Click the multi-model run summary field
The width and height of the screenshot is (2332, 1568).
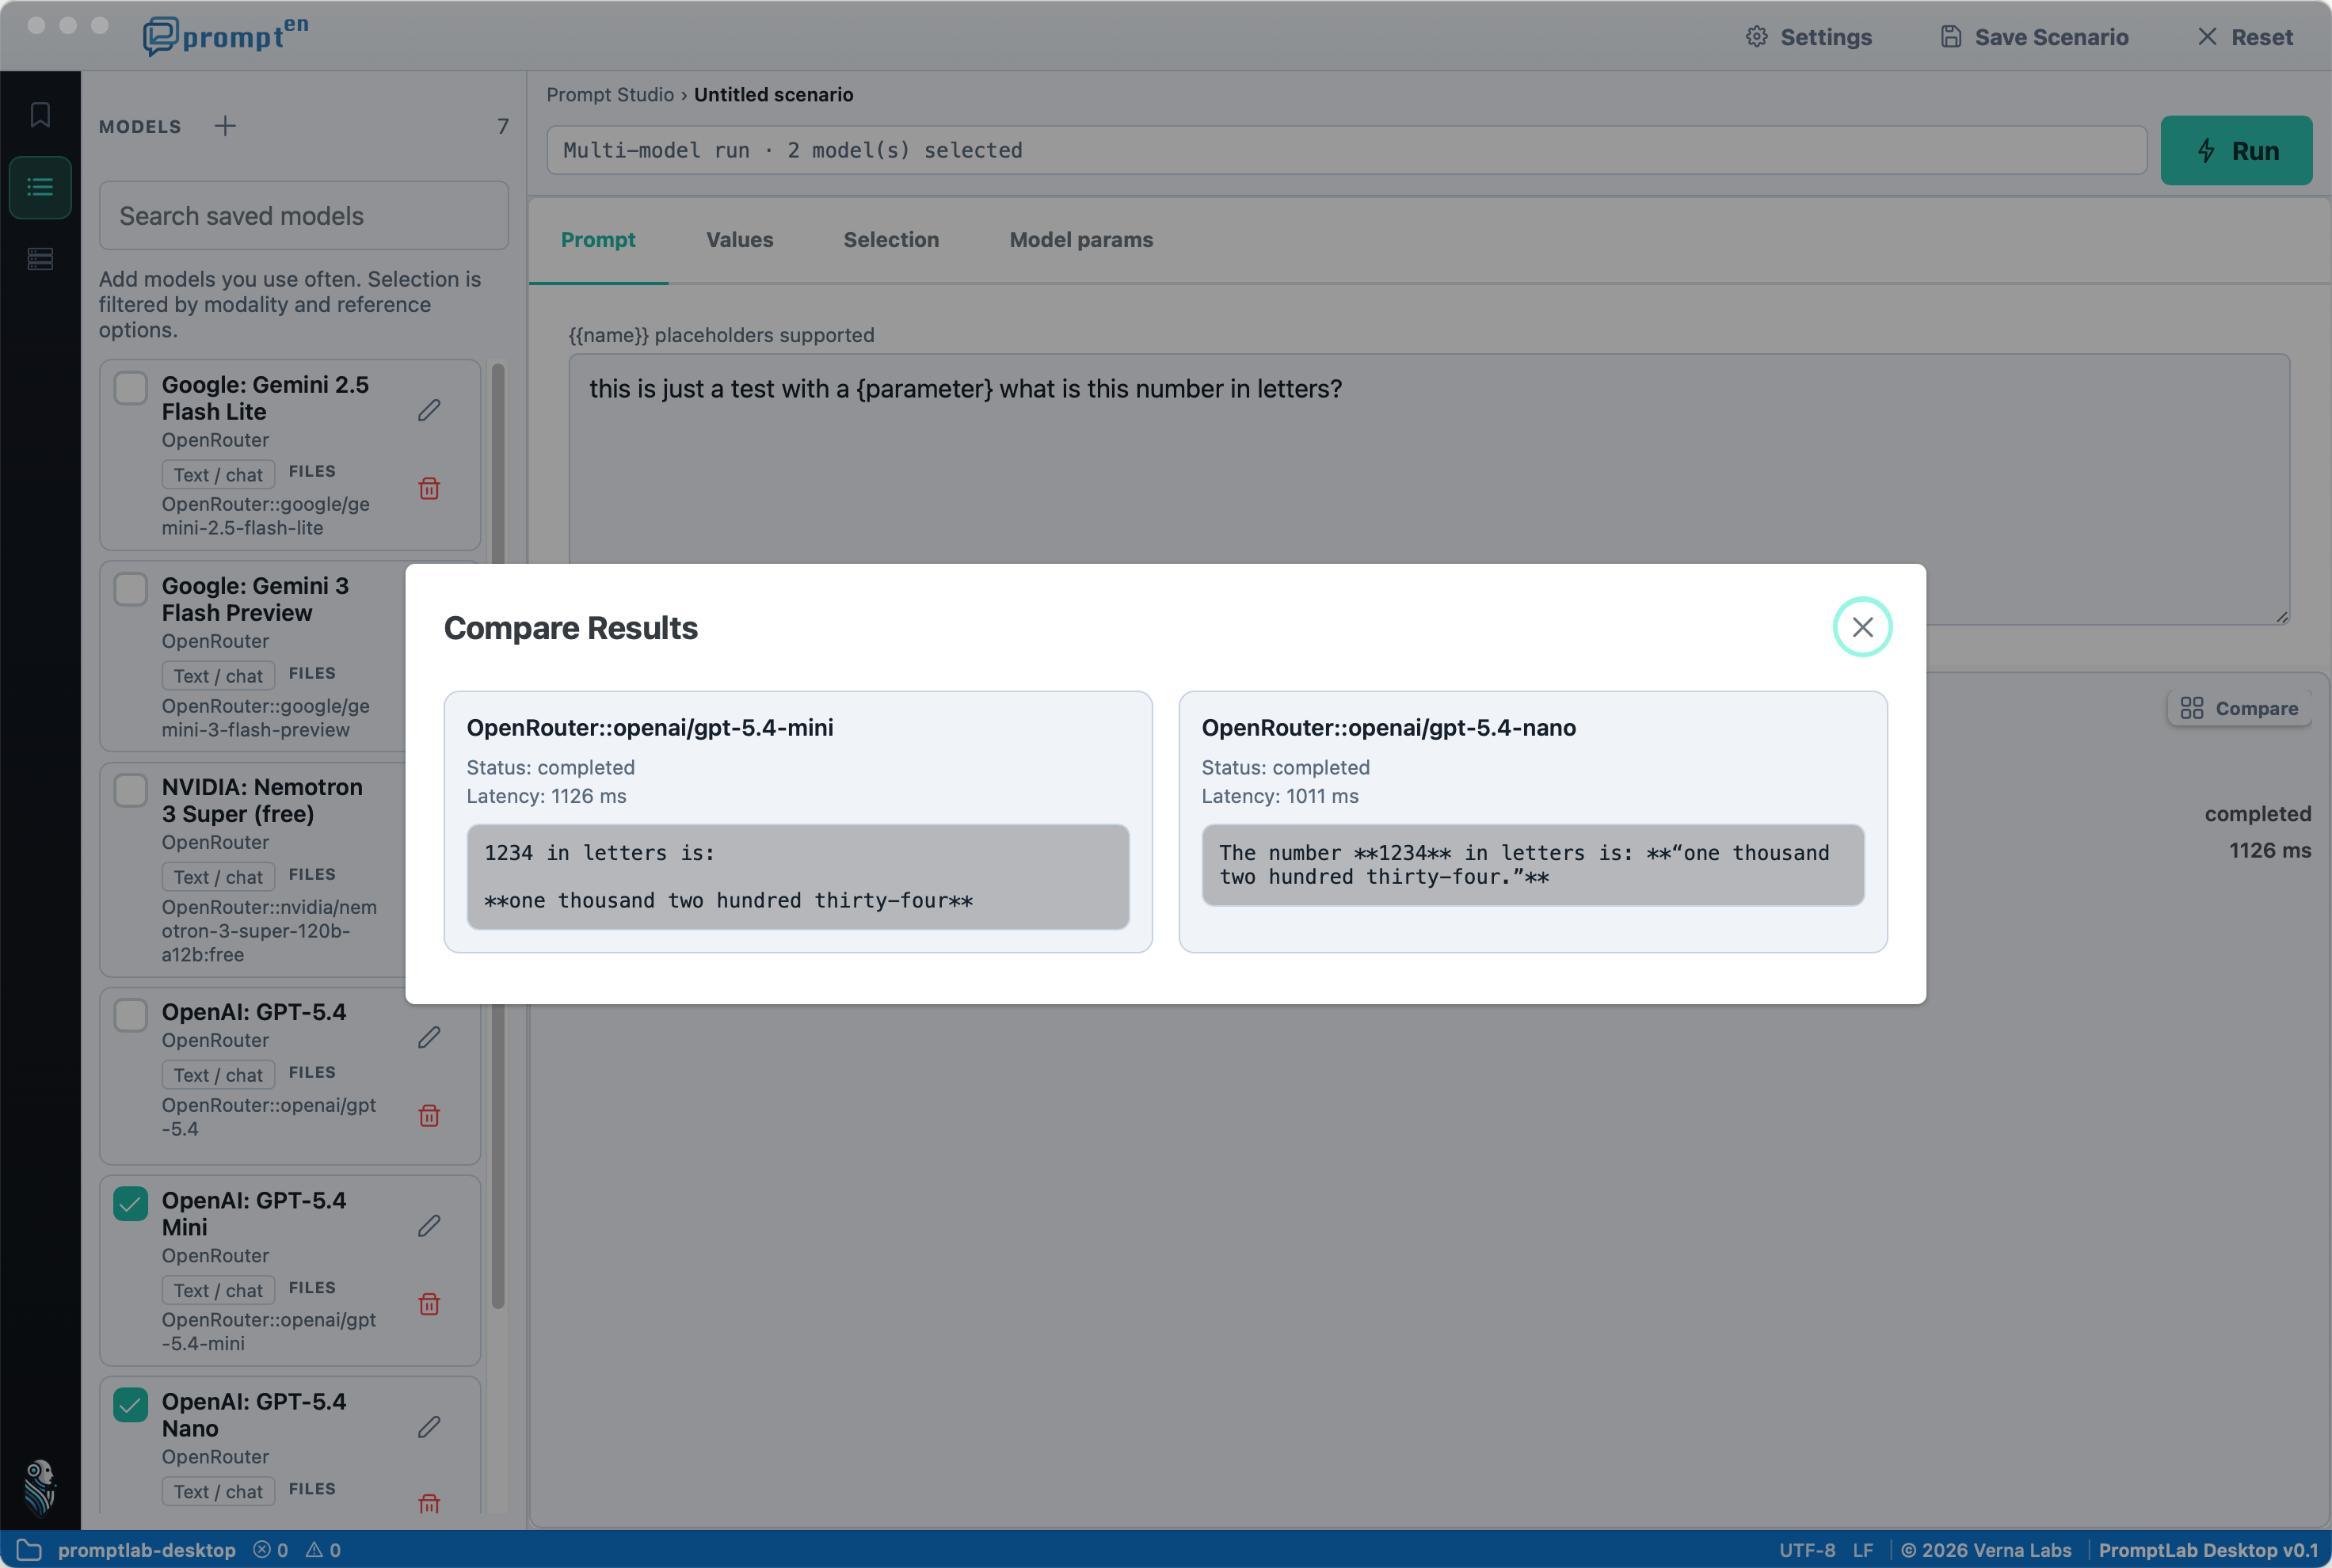pyautogui.click(x=1346, y=150)
